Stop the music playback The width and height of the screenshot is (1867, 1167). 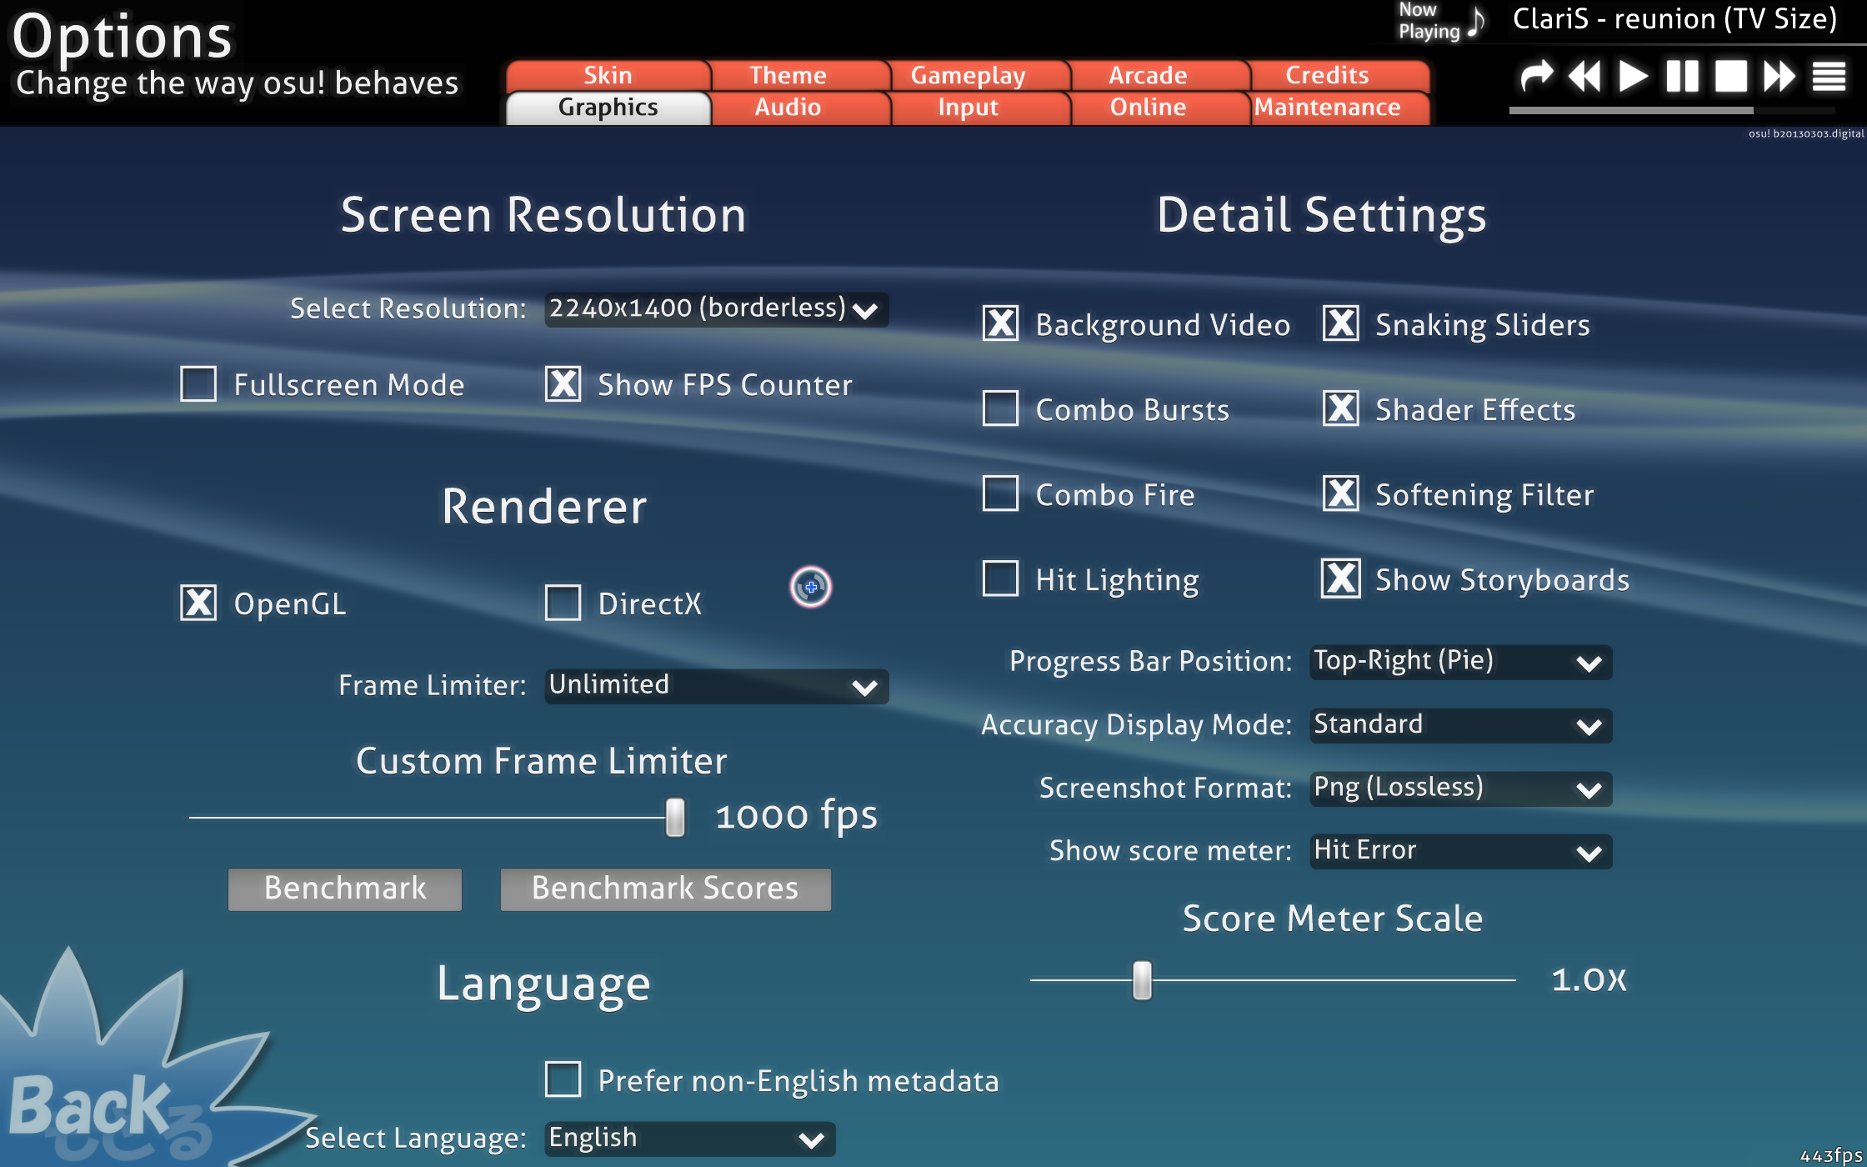pyautogui.click(x=1730, y=77)
